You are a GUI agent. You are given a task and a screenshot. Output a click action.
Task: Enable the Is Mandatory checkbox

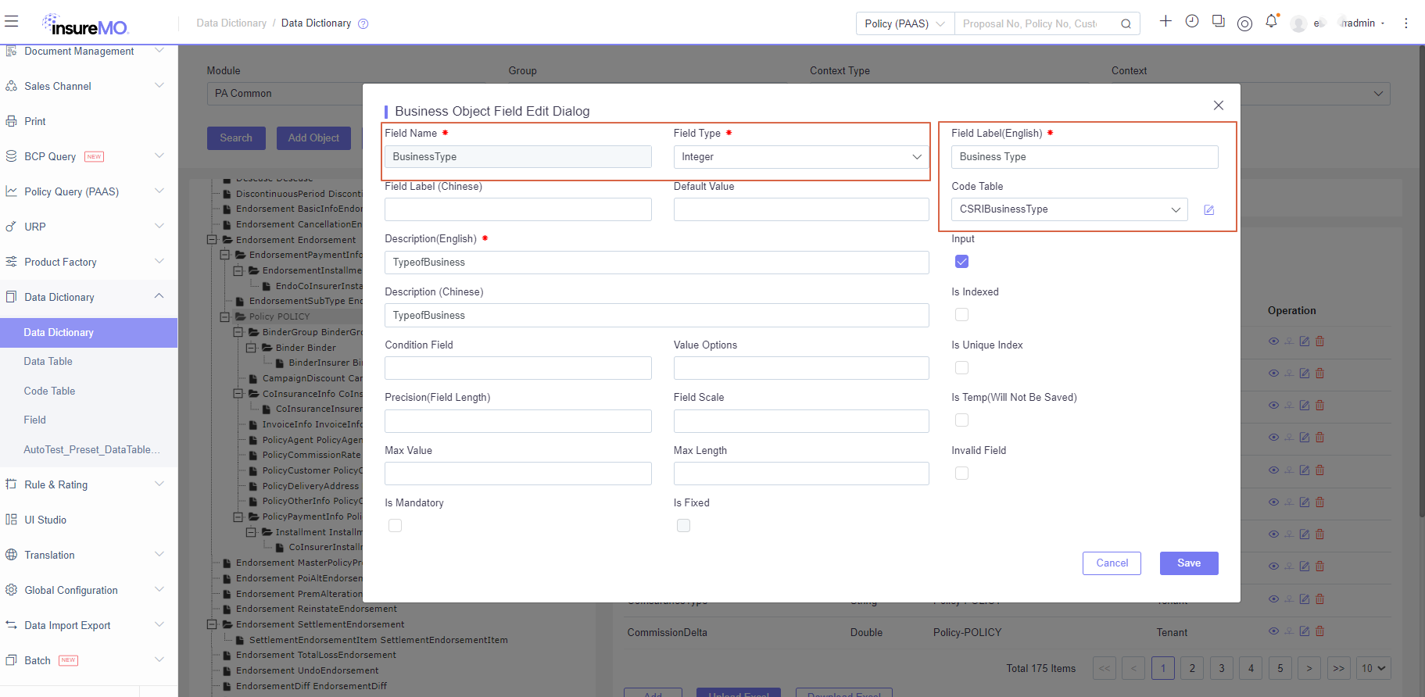coord(395,526)
